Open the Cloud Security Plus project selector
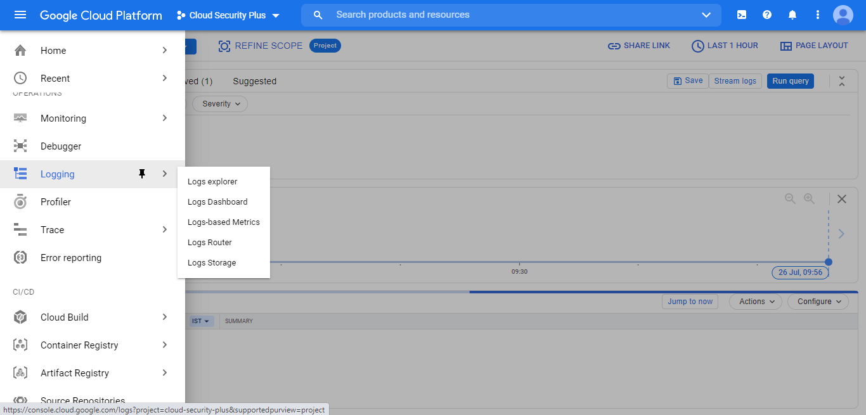This screenshot has width=866, height=415. 228,15
